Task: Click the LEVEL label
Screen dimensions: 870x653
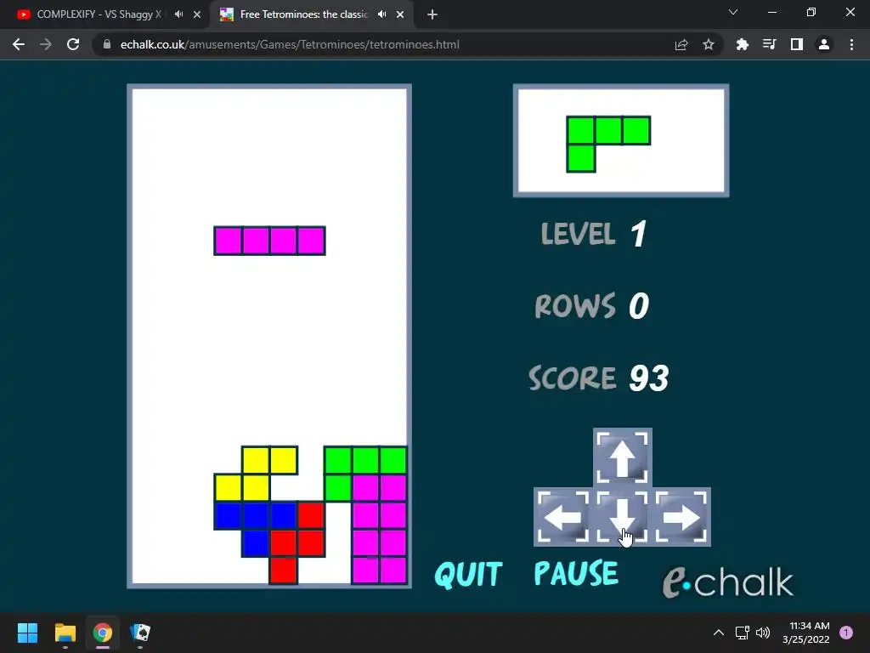Action: (x=578, y=234)
